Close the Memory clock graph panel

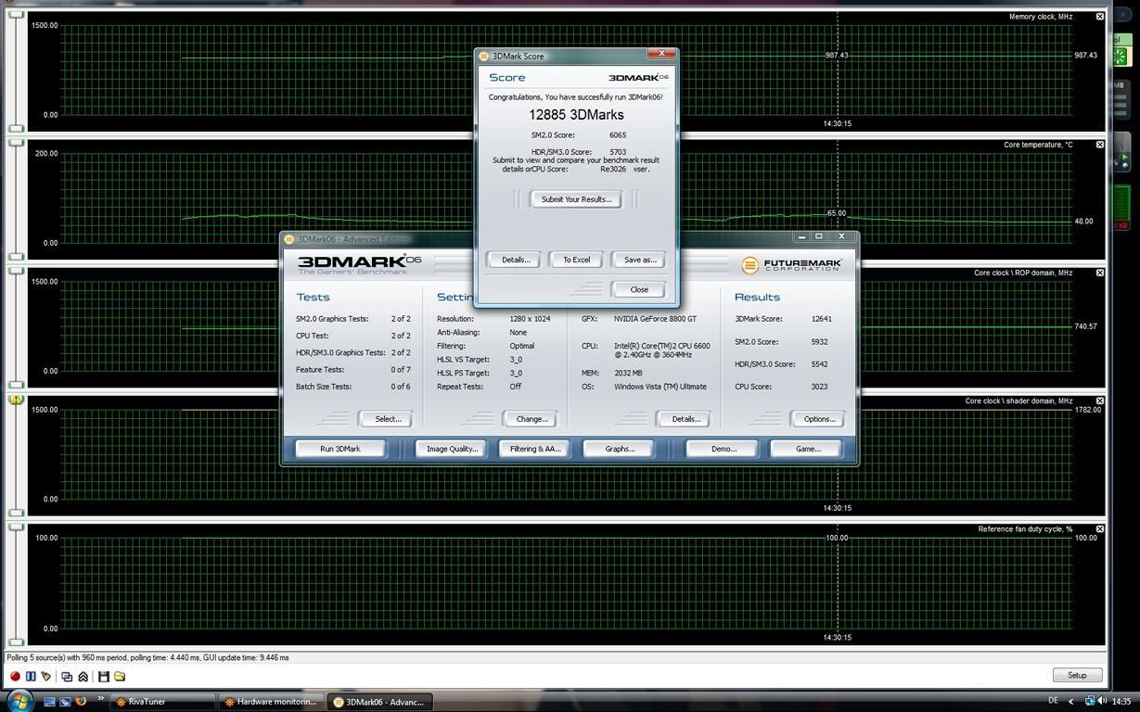pyautogui.click(x=1100, y=17)
